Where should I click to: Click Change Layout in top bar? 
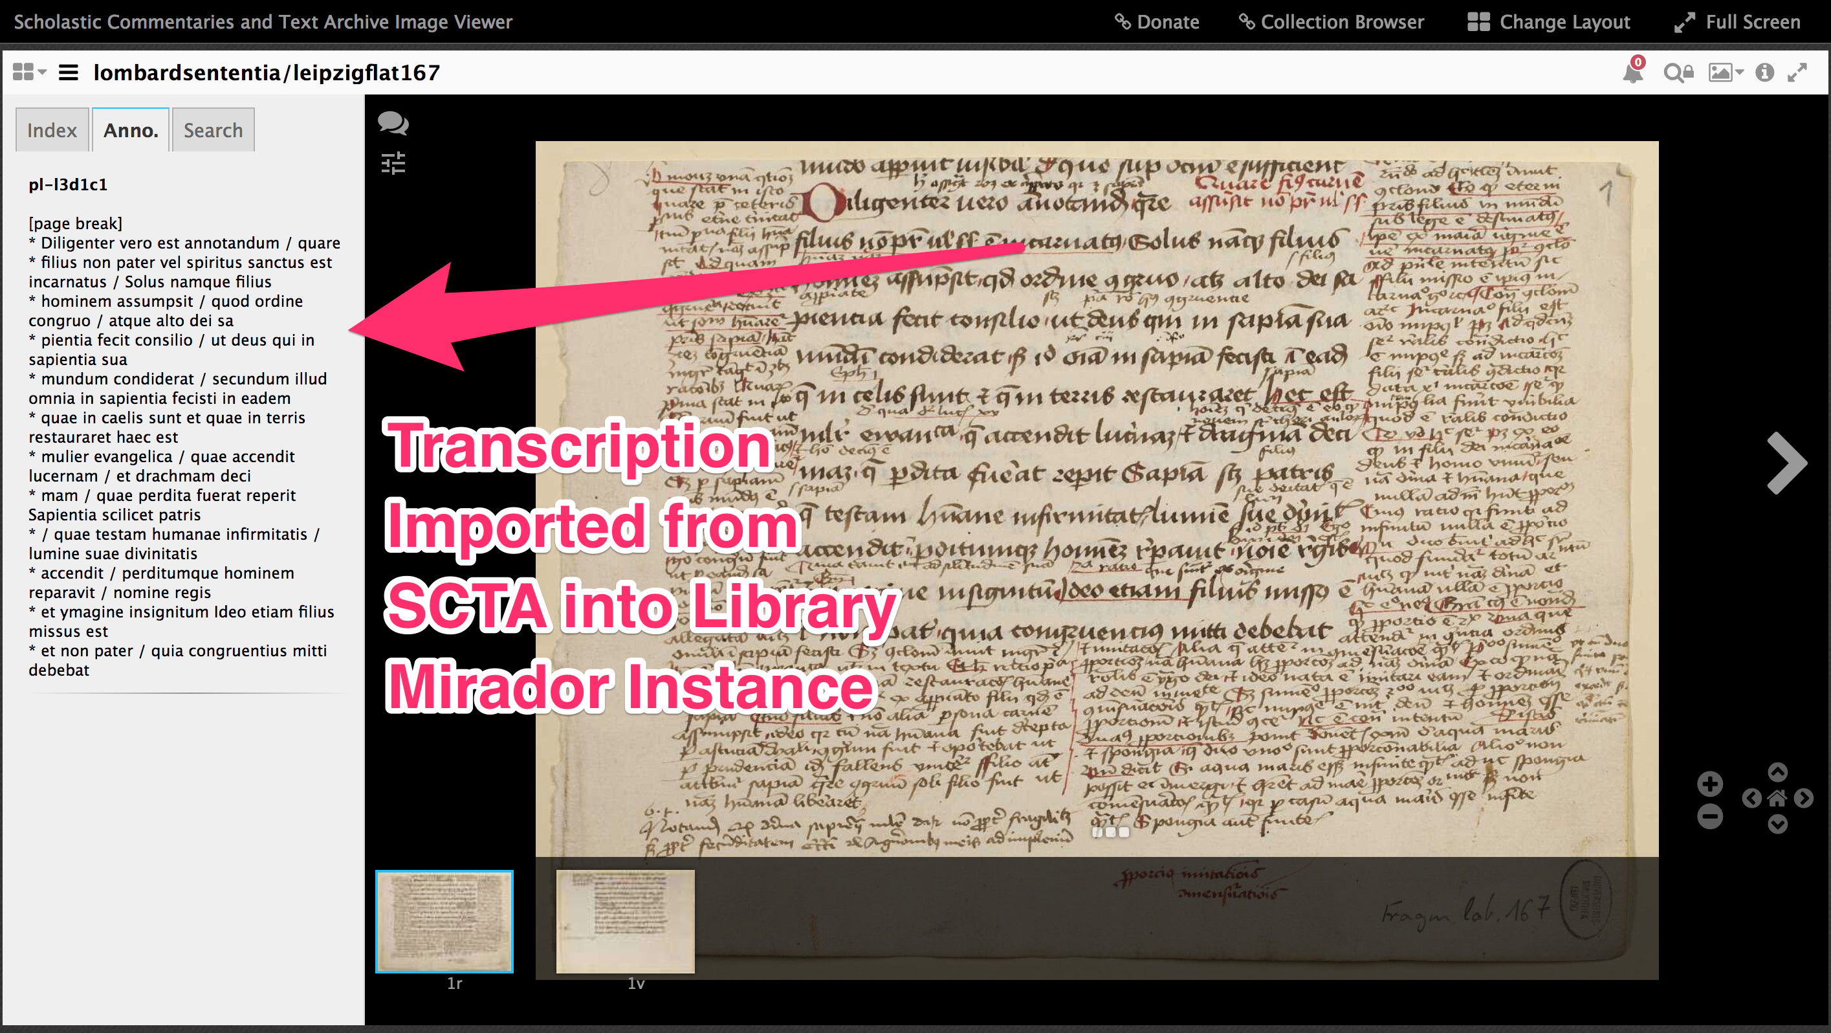click(1549, 22)
